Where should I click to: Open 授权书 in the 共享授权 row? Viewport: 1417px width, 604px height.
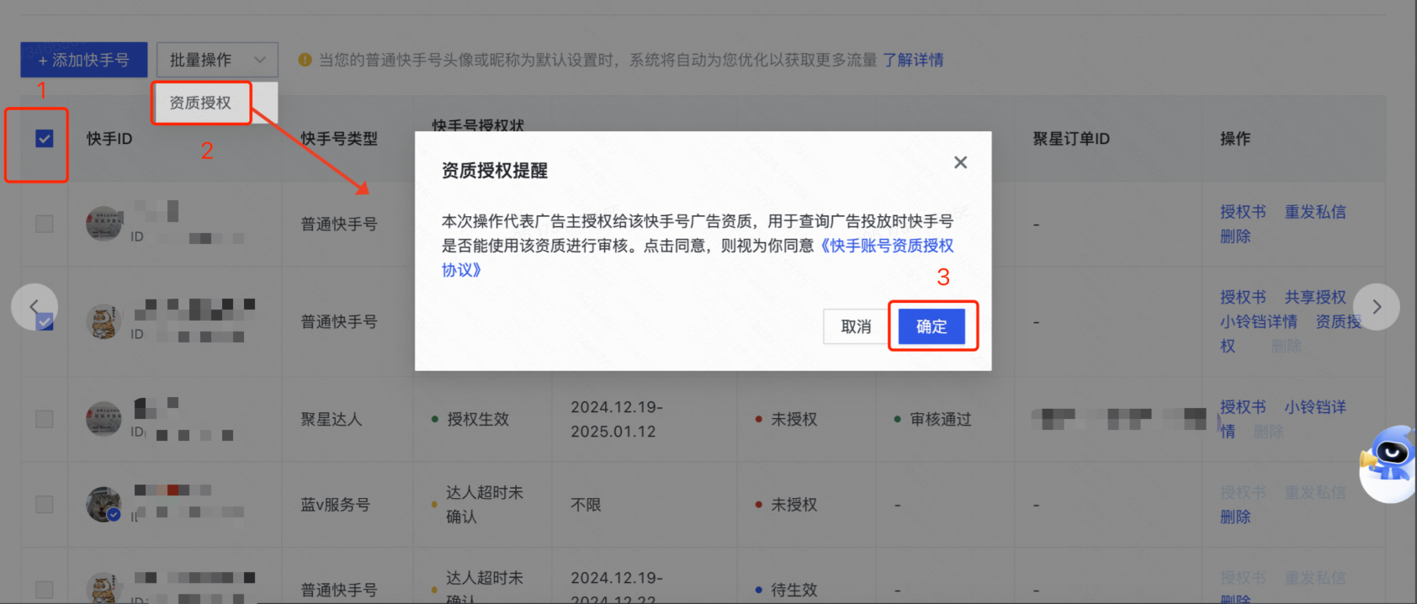[1243, 297]
